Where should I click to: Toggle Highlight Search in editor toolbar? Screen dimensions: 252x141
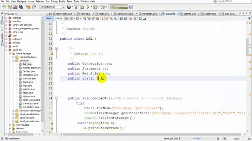click(x=97, y=19)
